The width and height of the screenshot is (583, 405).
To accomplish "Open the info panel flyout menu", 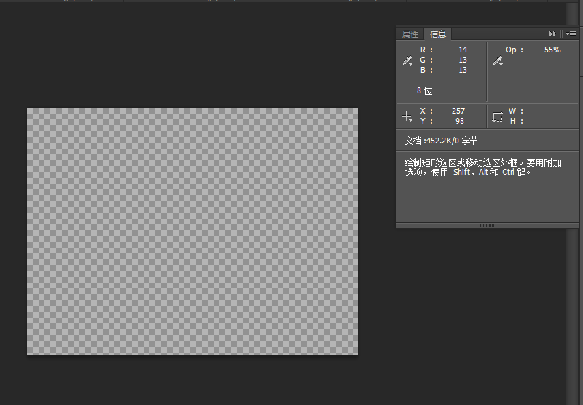I will 571,34.
